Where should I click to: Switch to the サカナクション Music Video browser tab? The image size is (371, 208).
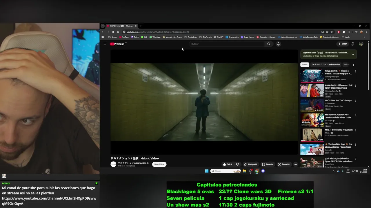point(121,26)
